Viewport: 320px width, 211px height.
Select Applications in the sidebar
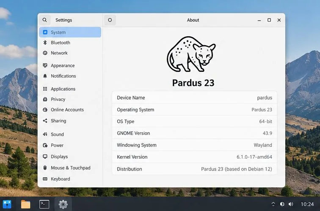63,89
